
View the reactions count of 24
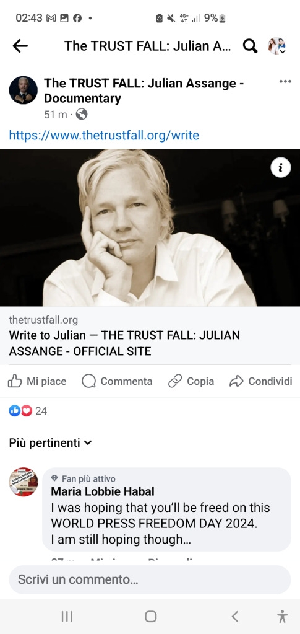(28, 411)
